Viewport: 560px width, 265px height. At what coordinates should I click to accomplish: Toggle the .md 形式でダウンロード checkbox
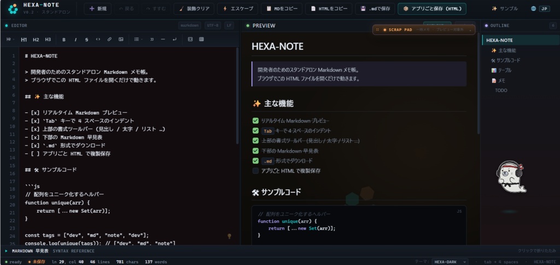[x=255, y=161]
